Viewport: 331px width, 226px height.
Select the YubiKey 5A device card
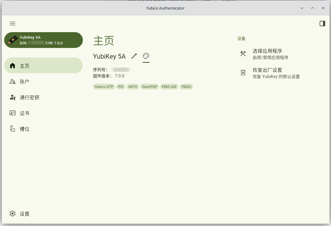(x=43, y=40)
